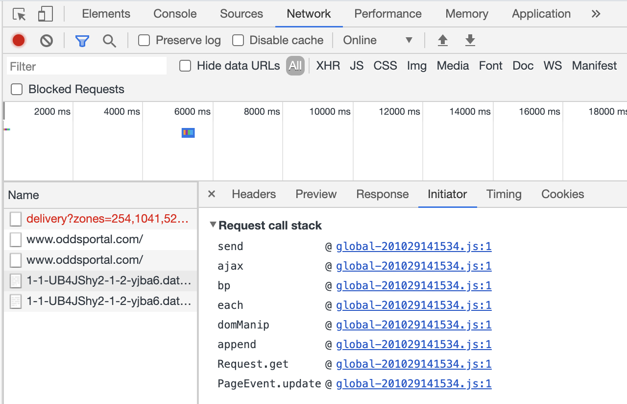Open the Sources tab
This screenshot has height=404, width=627.
click(241, 14)
